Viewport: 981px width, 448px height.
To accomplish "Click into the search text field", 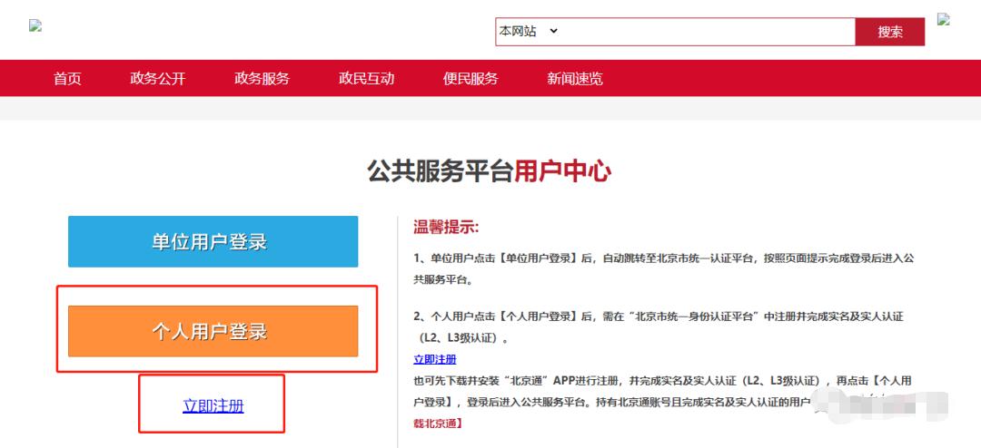I will 707,31.
